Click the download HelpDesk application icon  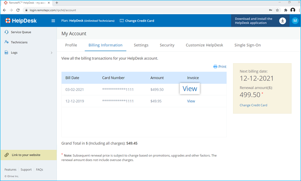pyautogui.click(x=283, y=21)
